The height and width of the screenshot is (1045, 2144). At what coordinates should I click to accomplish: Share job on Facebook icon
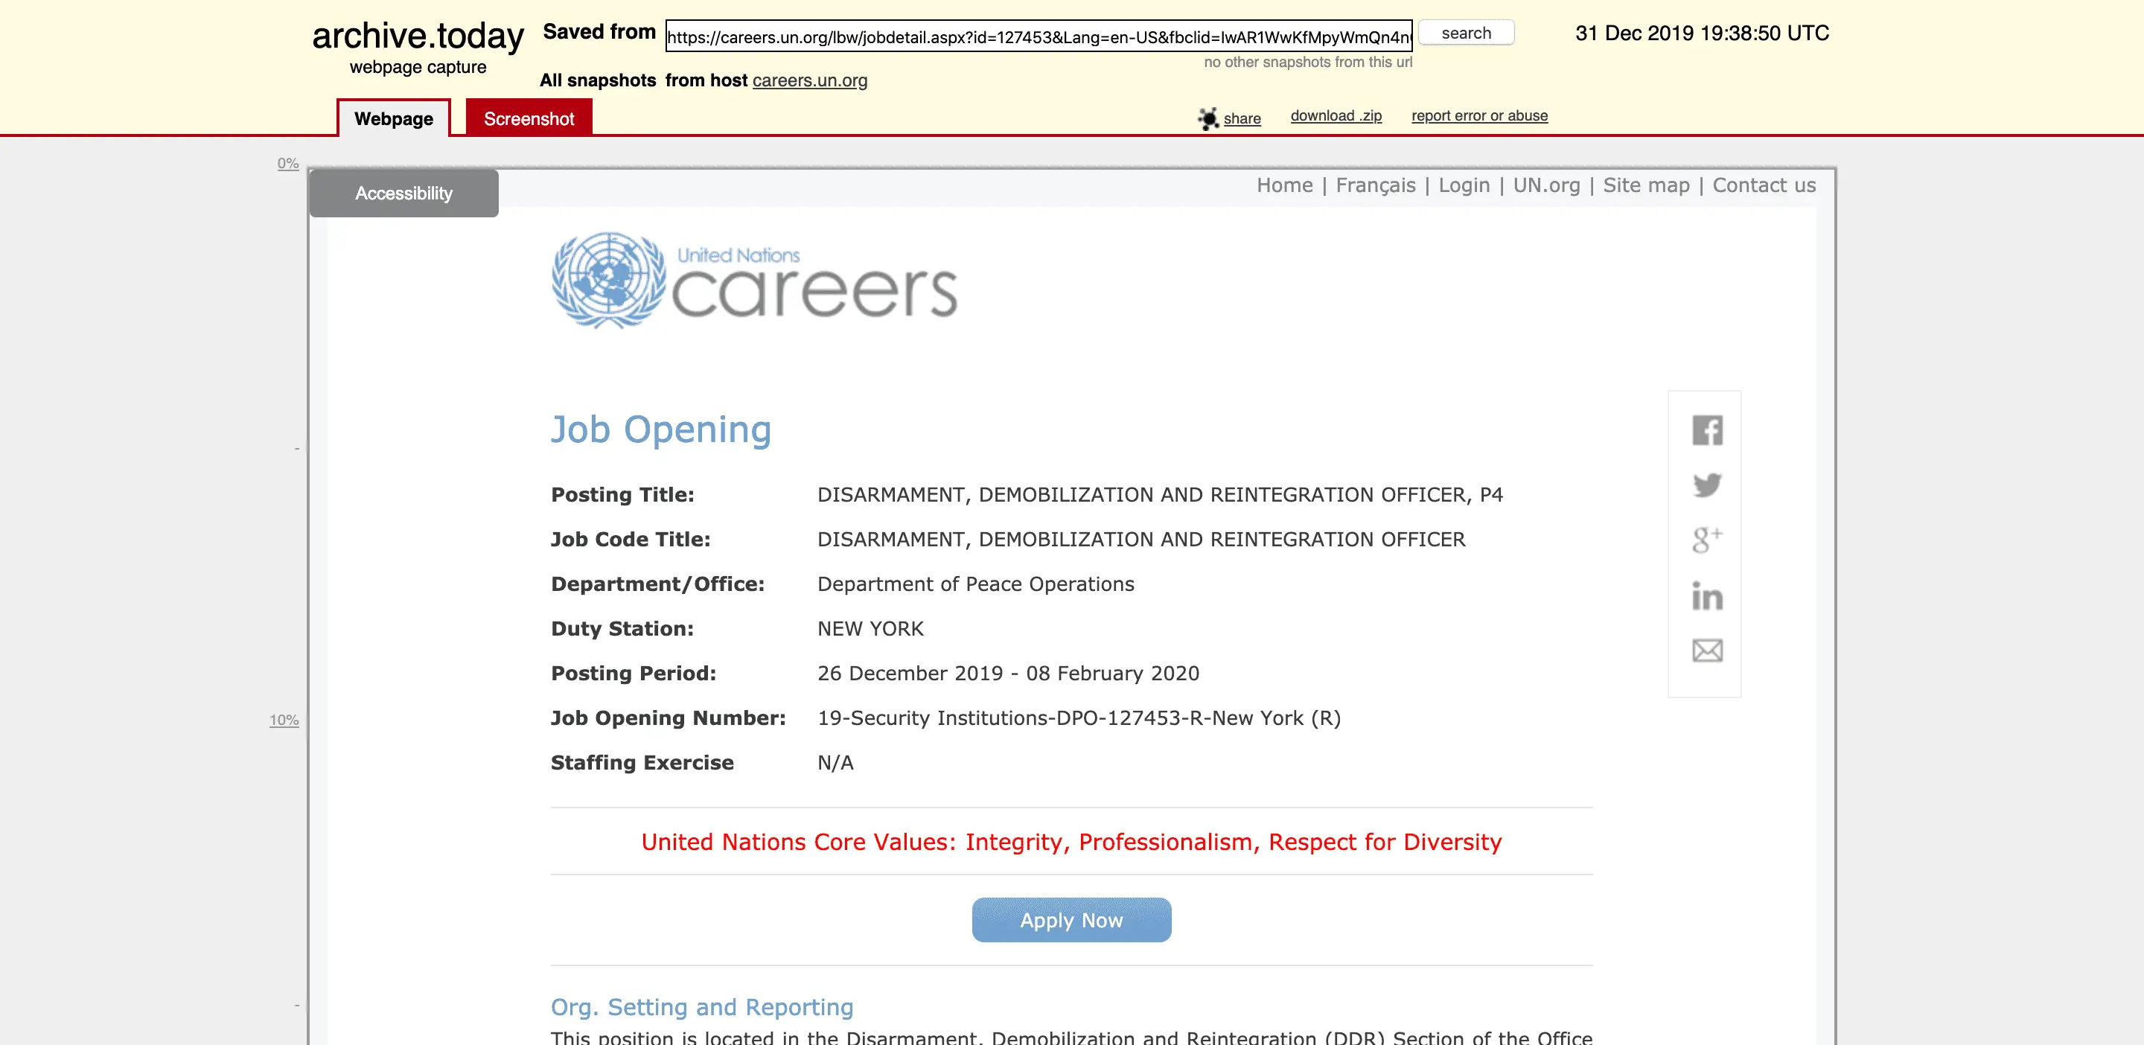[1706, 430]
